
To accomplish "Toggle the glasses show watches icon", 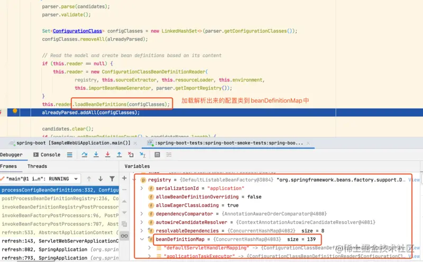I will pyautogui.click(x=124, y=236).
